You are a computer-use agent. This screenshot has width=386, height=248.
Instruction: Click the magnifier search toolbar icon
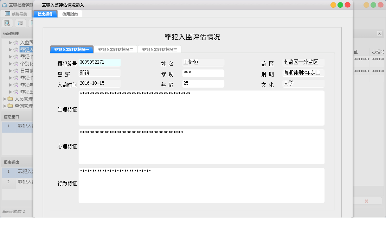click(x=7, y=23)
